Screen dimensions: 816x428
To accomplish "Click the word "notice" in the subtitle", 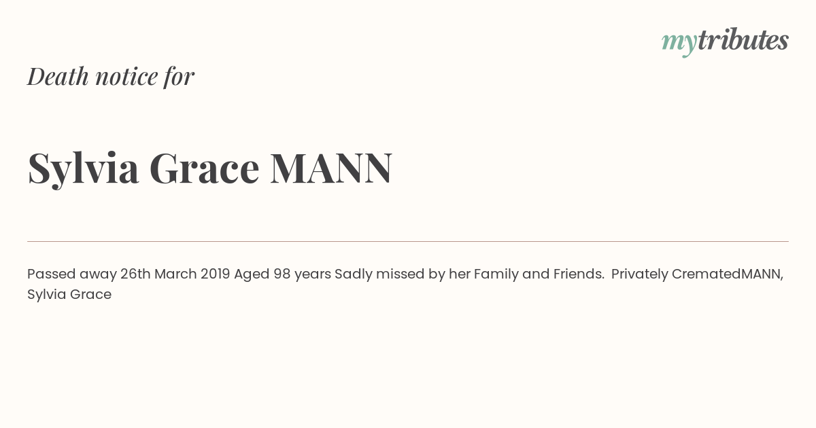I will click(126, 77).
